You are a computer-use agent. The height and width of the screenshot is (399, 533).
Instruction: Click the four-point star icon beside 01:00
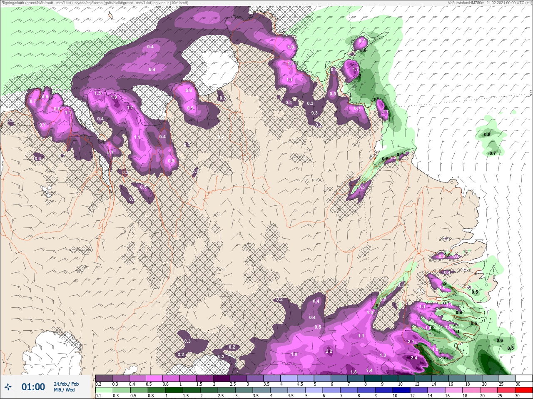8,387
